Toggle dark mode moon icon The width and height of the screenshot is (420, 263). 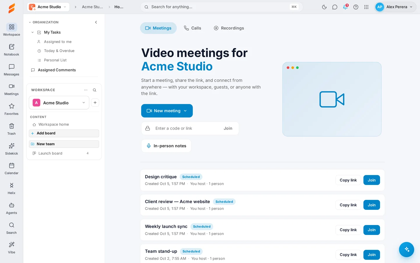click(x=324, y=7)
